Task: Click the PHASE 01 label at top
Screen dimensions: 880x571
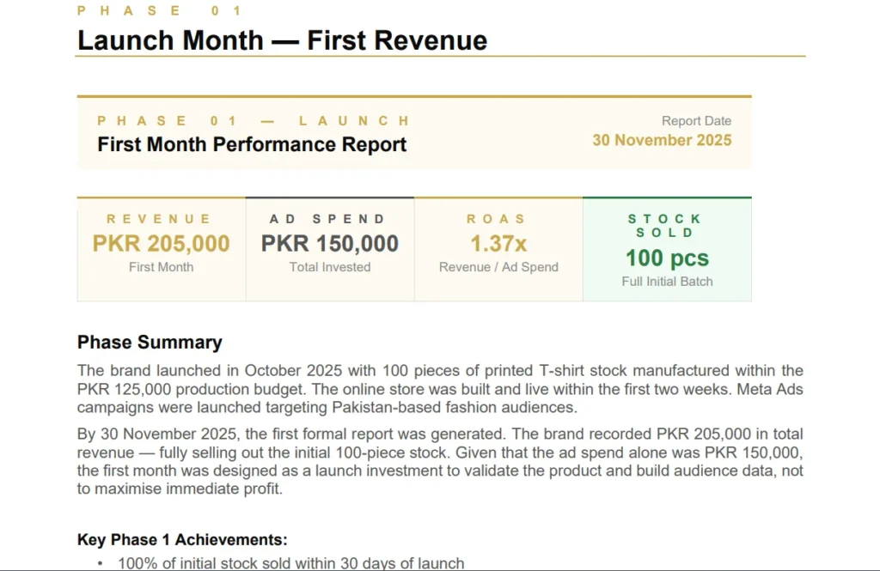Action: click(159, 10)
